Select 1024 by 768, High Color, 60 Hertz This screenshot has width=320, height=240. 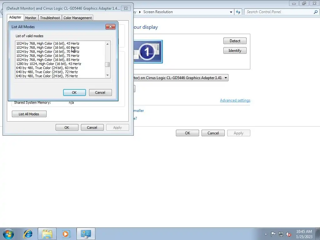click(x=60, y=47)
